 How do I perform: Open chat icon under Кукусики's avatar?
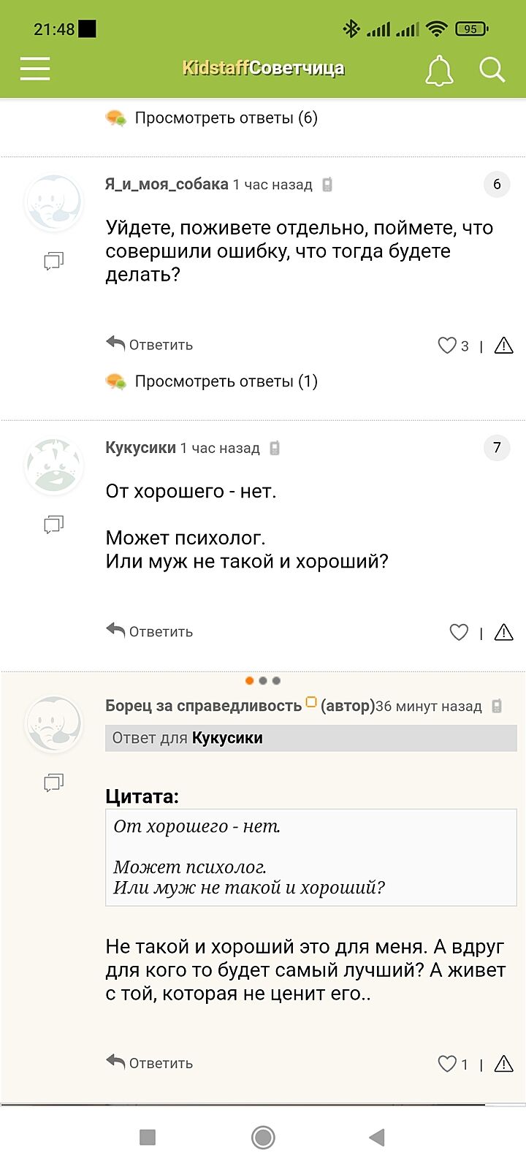click(x=54, y=524)
